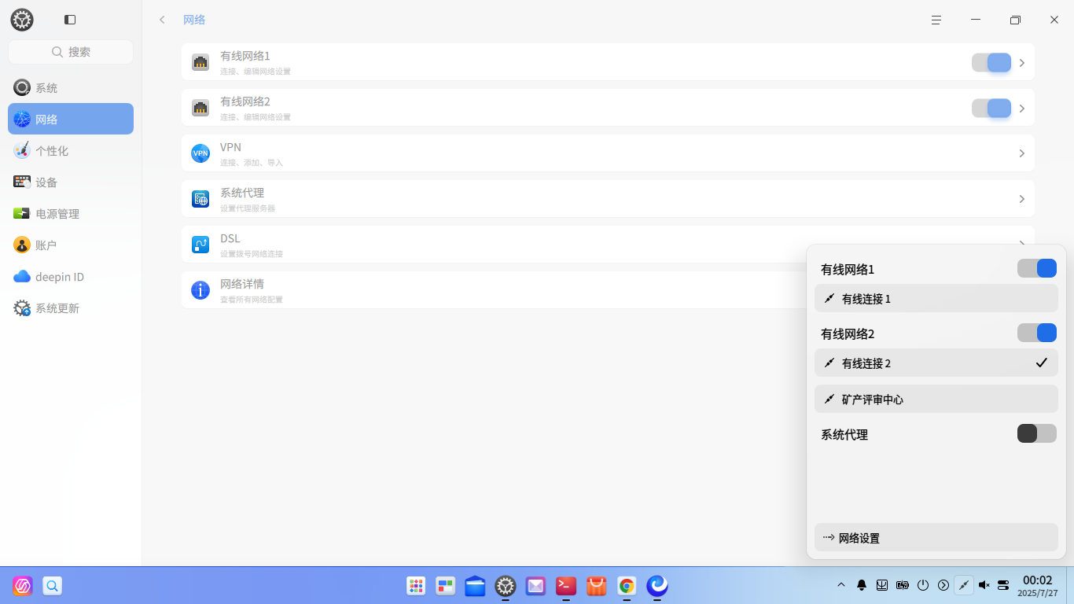This screenshot has width=1074, height=604.
Task: Enable 系统代理 switch in the tray popup
Action: pyautogui.click(x=1037, y=434)
